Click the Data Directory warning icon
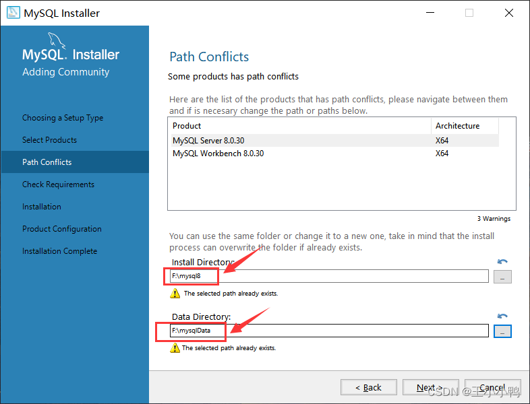The height and width of the screenshot is (404, 530). tap(175, 348)
